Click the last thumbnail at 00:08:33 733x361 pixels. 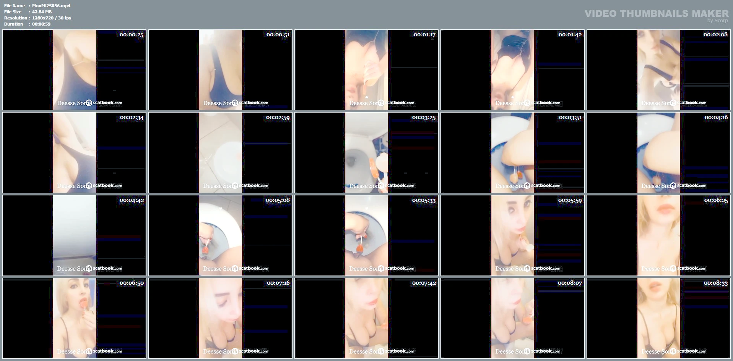pyautogui.click(x=658, y=318)
